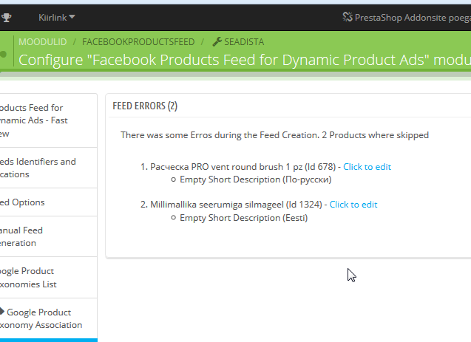Click to edit product Id 1324
Image resolution: width=471 pixels, height=342 pixels.
pos(353,205)
